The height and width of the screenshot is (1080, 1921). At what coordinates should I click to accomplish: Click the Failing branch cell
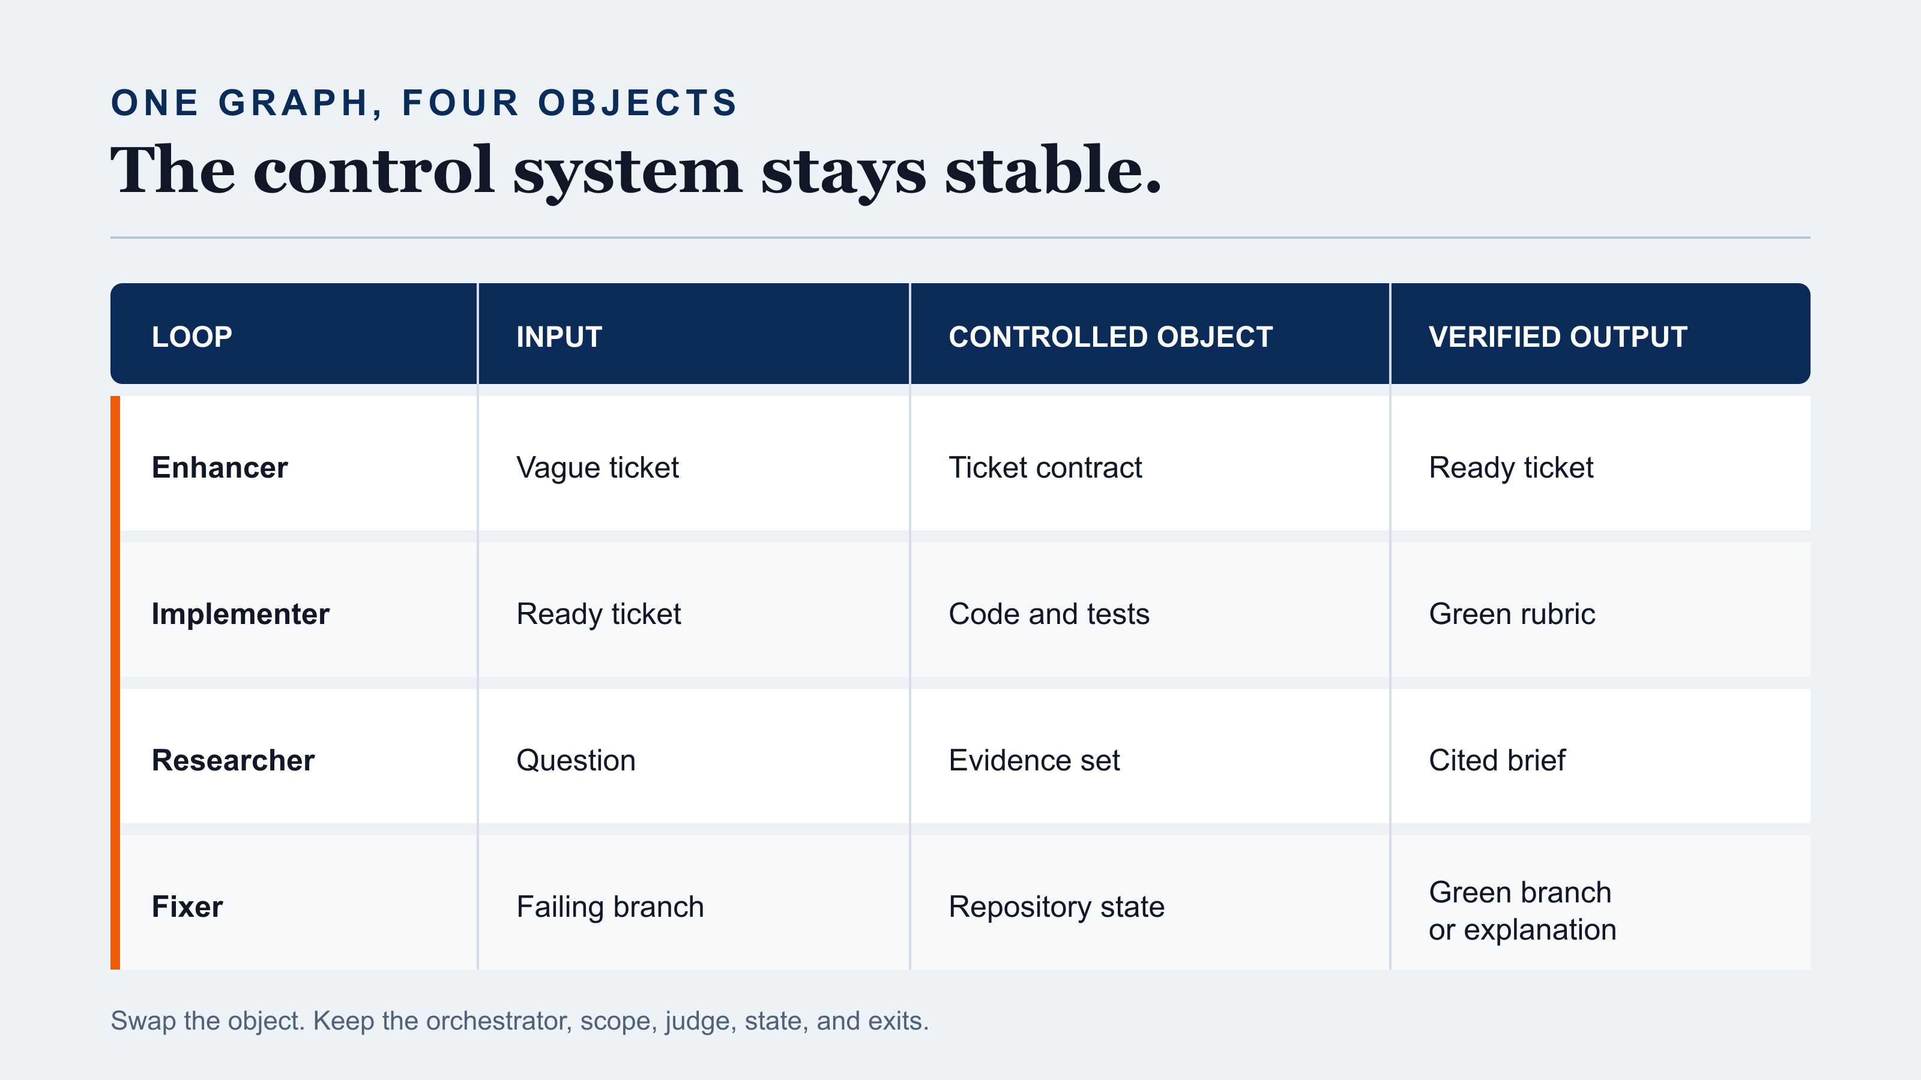pos(609,907)
